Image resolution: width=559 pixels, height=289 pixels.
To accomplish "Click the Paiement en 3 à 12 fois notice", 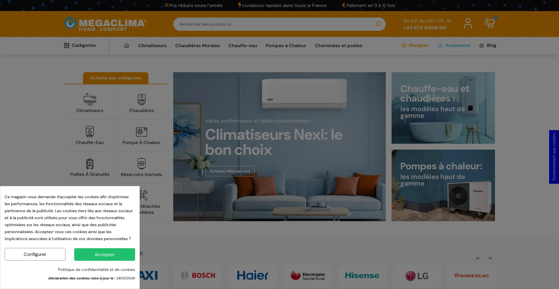I will coord(369,5).
